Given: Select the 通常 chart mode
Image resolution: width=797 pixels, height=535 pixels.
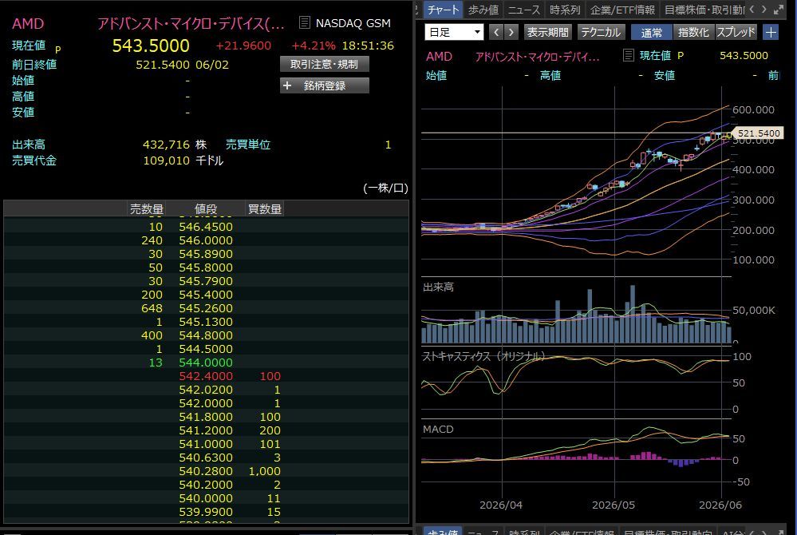Looking at the screenshot, I should click(651, 32).
